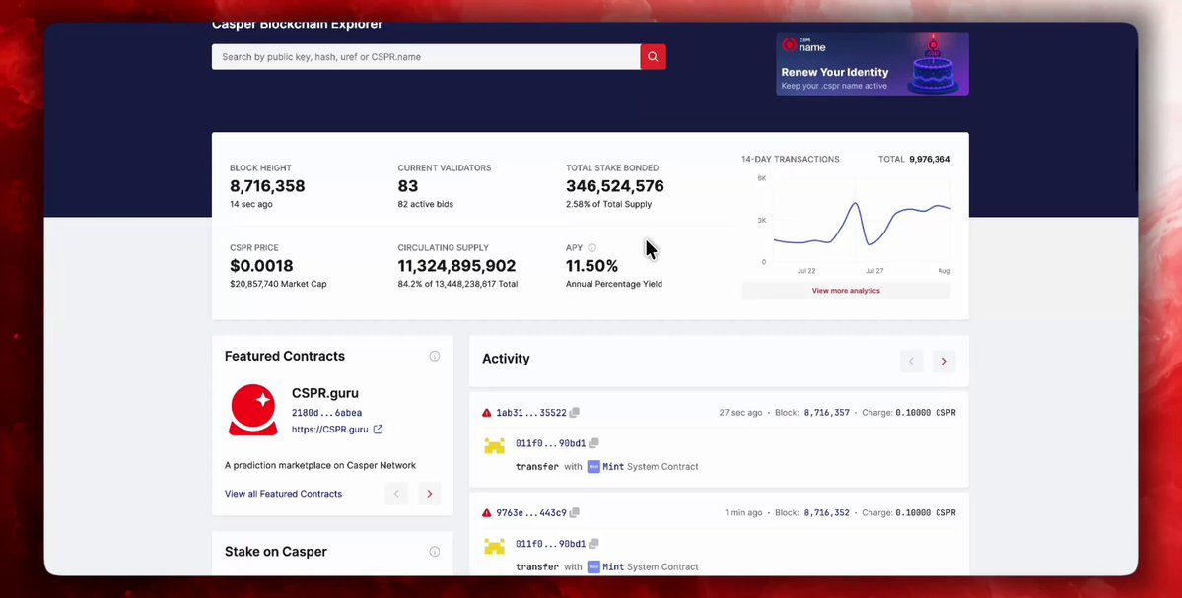Image resolution: width=1182 pixels, height=598 pixels.
Task: Open the Mint link under deploy 1ab31...35522
Action: pyautogui.click(x=613, y=466)
